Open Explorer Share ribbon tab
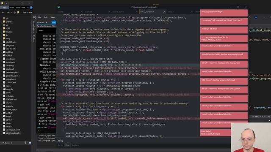This screenshot has height=152, width=271. coord(18,8)
